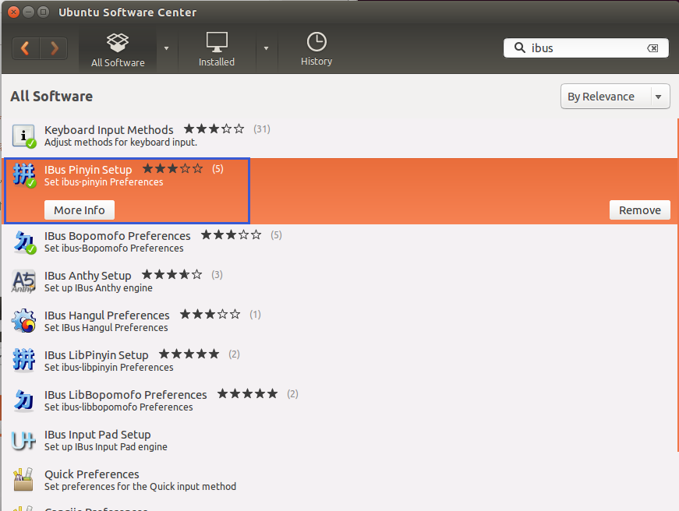679x511 pixels.
Task: Click the IBus Pinyin Setup icon
Action: (x=24, y=176)
